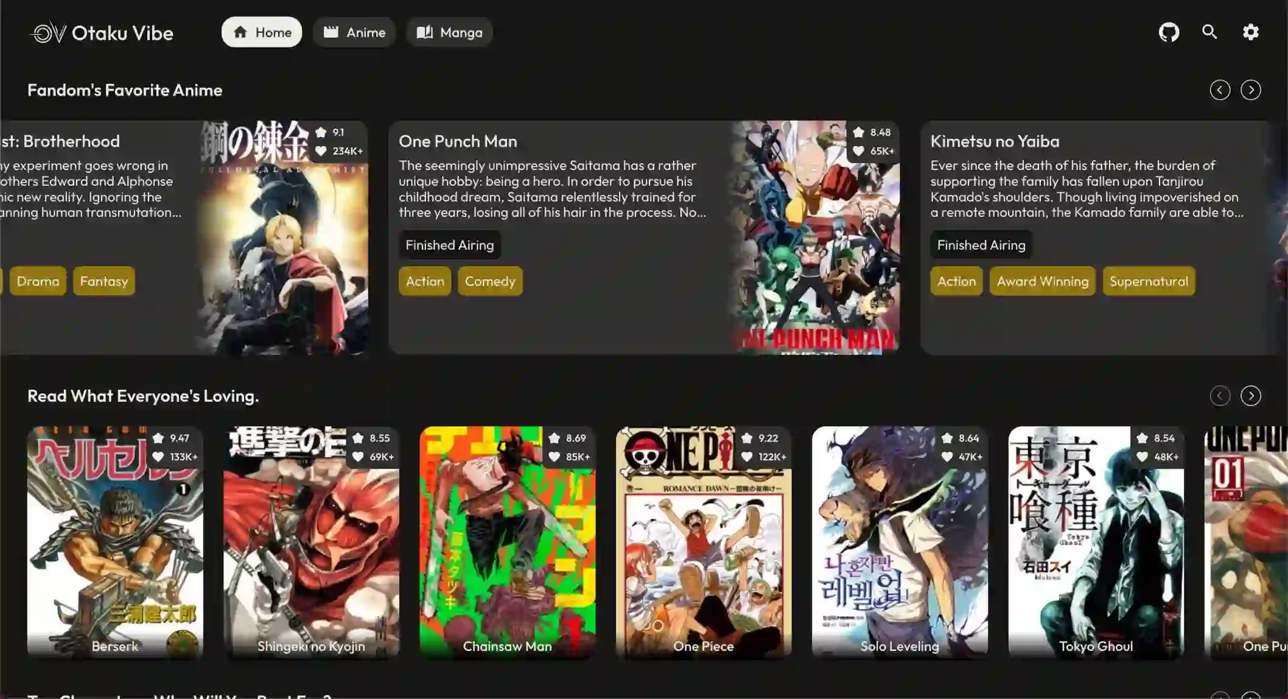This screenshot has width=1288, height=699.
Task: Open the GitHub repository icon
Action: 1169,32
